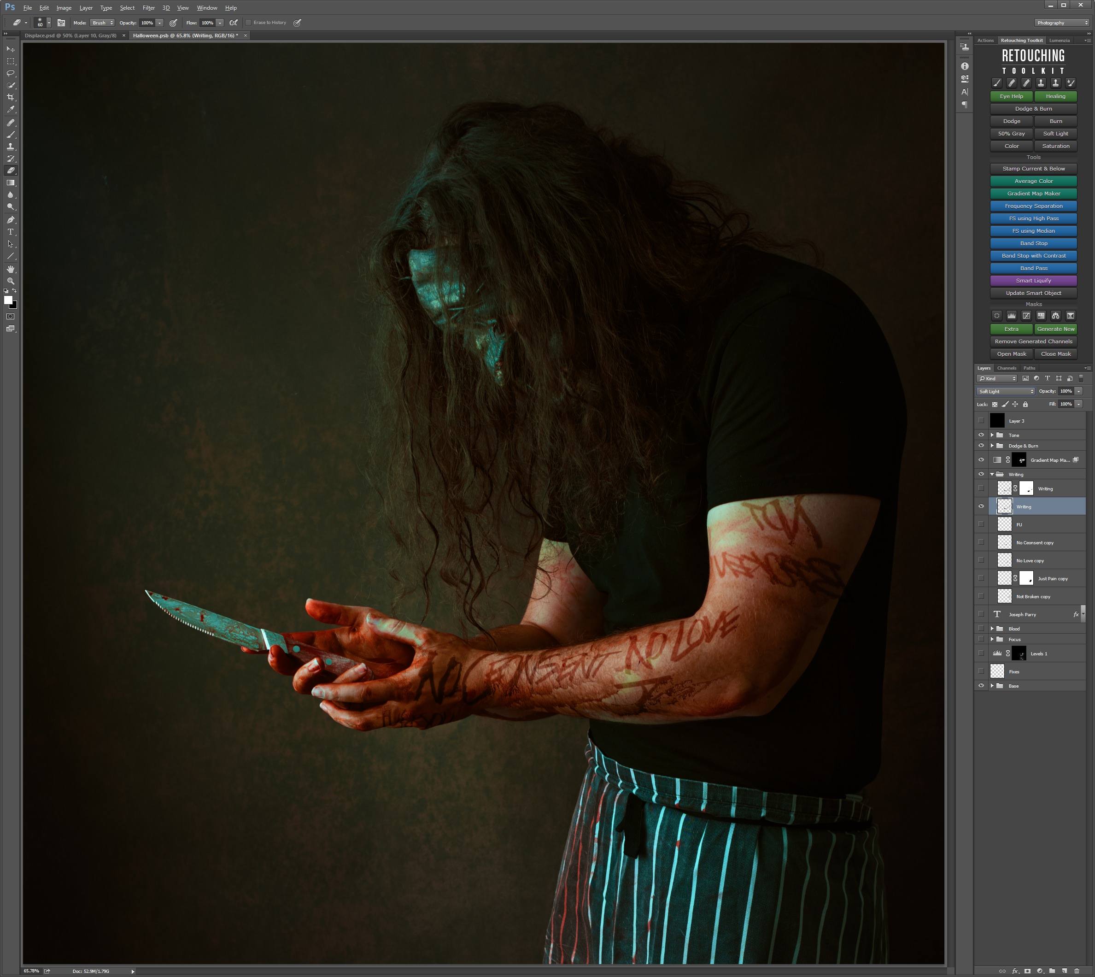Switch to the Channels tab
The image size is (1095, 977).
1007,368
